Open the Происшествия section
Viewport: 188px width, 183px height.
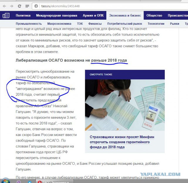(x=178, y=16)
